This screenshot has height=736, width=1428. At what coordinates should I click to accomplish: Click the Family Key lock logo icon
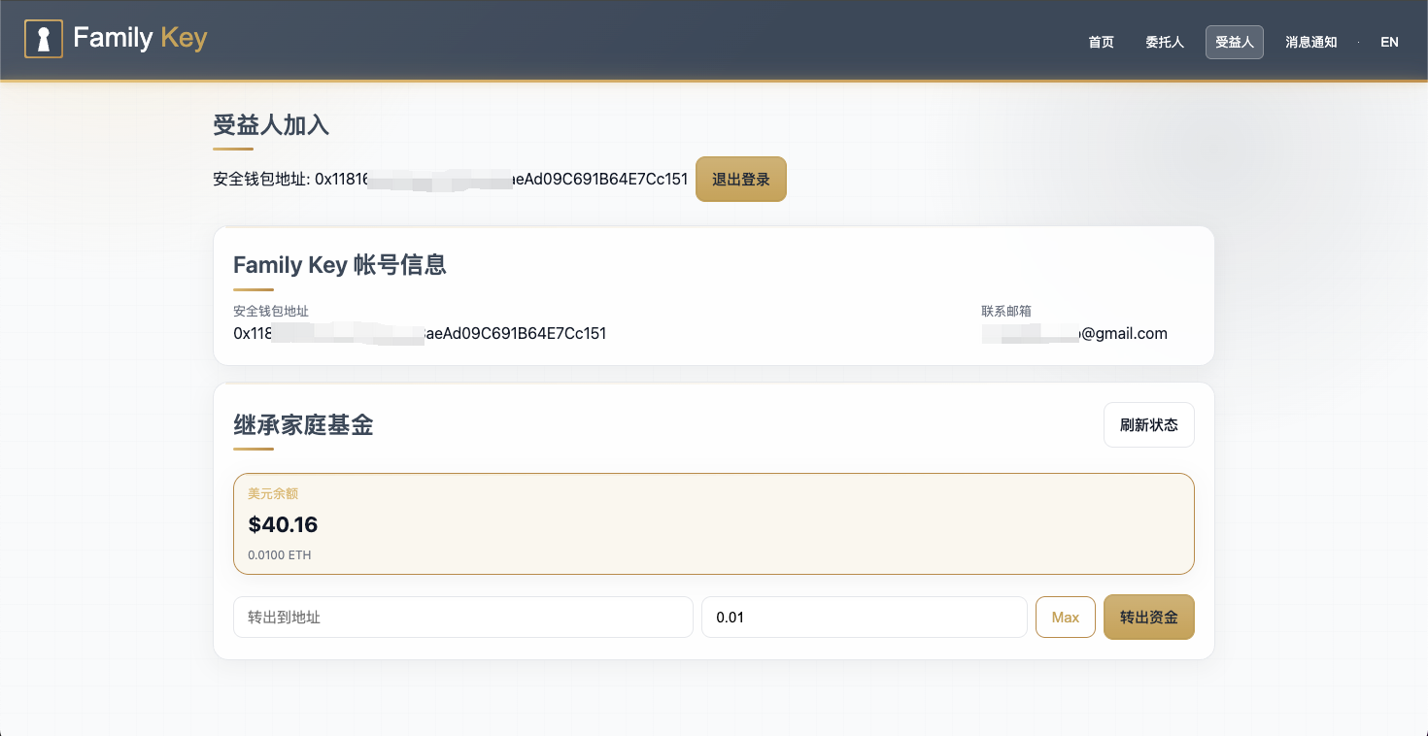pyautogui.click(x=43, y=38)
